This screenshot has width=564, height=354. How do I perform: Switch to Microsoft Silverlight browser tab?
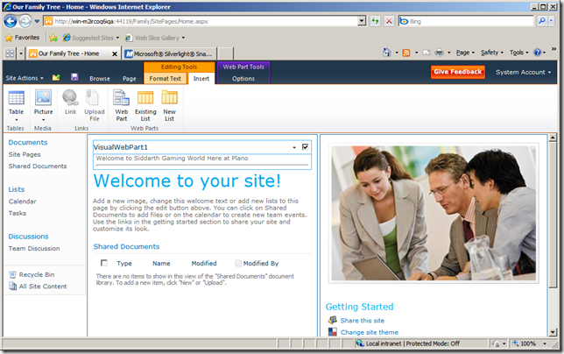[169, 53]
